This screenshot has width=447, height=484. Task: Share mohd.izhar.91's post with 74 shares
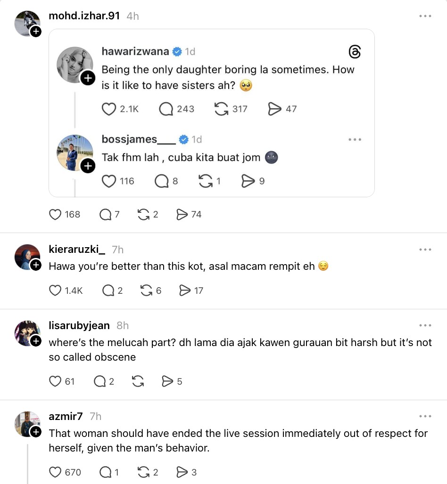[182, 215]
